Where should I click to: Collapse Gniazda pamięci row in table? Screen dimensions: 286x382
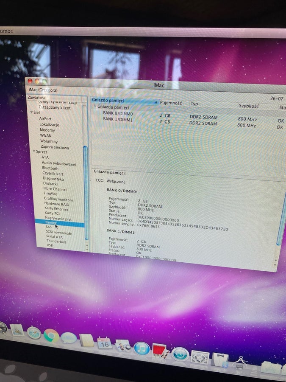[95, 107]
